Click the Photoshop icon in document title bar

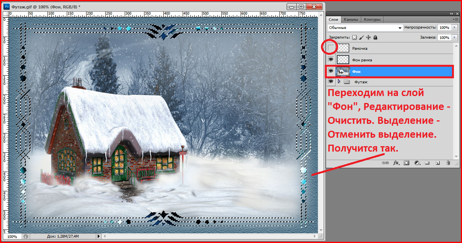[7, 7]
